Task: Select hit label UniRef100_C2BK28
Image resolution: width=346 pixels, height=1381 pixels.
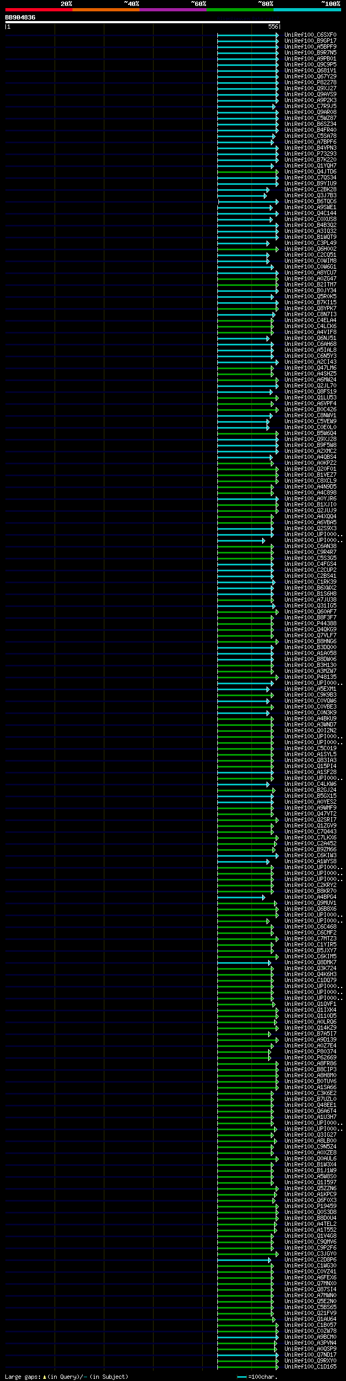Action: coord(310,190)
